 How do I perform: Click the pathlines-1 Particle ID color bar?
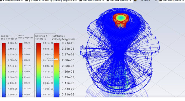click(x=39, y=70)
